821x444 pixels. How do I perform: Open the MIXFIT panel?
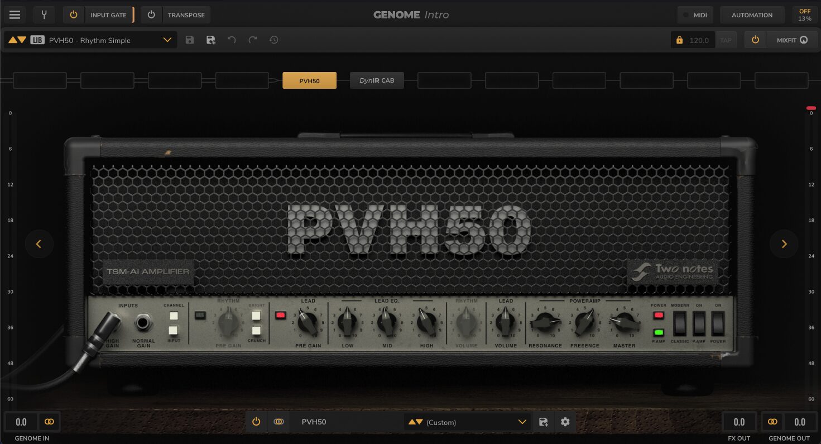(792, 40)
